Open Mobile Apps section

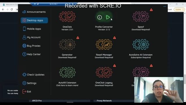(x=32, y=29)
